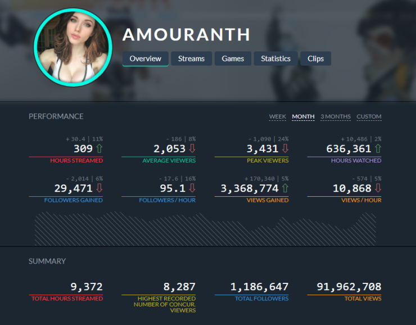Select the PEAK VIEWERS metric label
The width and height of the screenshot is (416, 325).
(268, 160)
